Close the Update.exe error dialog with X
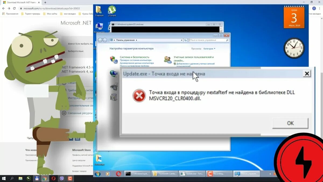323x182 pixels. 307,73
